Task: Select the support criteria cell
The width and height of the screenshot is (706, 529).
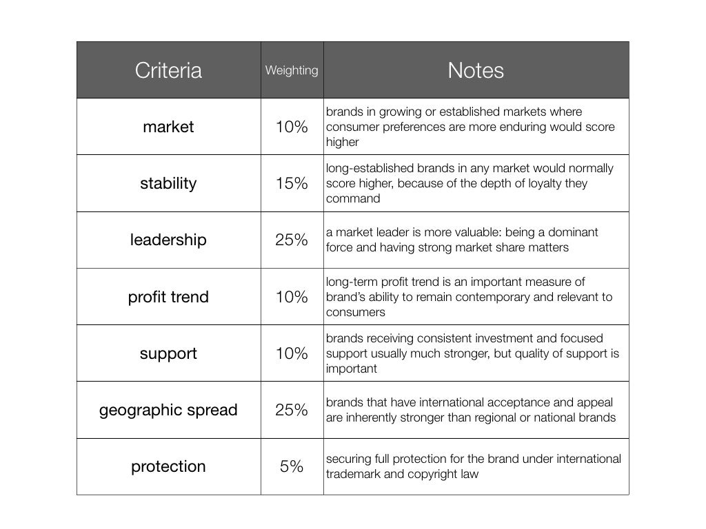Action: pos(168,353)
